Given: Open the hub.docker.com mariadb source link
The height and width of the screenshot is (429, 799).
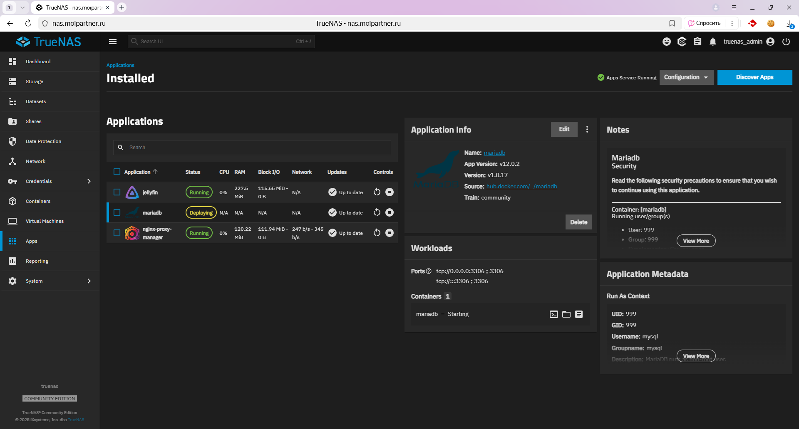Looking at the screenshot, I should (521, 186).
